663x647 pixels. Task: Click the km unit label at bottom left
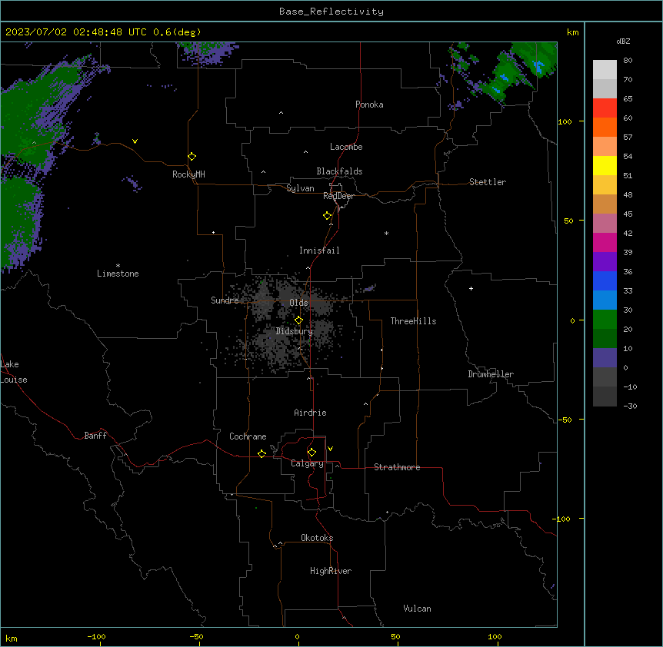click(x=12, y=639)
